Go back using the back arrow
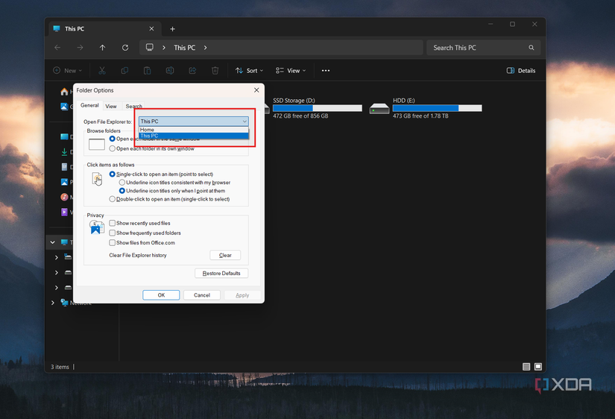 [x=57, y=48]
